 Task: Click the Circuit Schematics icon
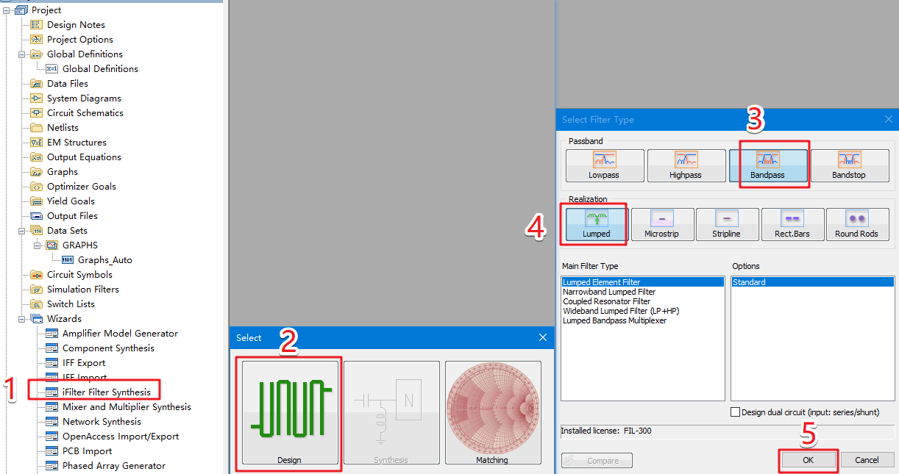pyautogui.click(x=36, y=113)
